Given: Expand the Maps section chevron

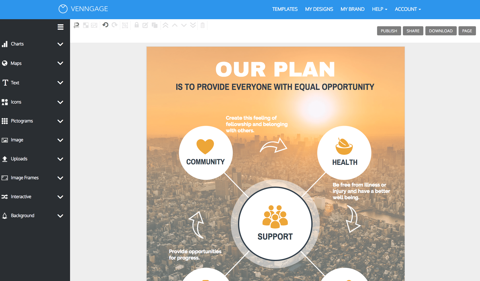Looking at the screenshot, I should click(x=60, y=63).
